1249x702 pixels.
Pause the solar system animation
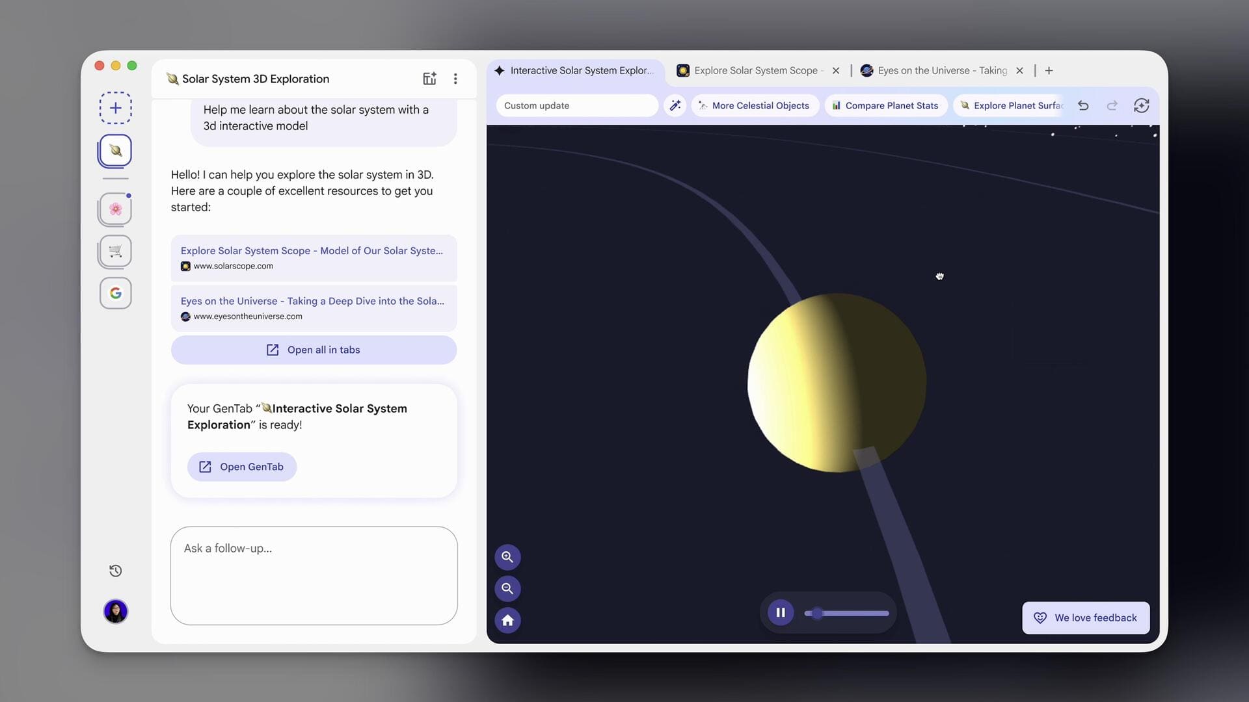tap(780, 612)
